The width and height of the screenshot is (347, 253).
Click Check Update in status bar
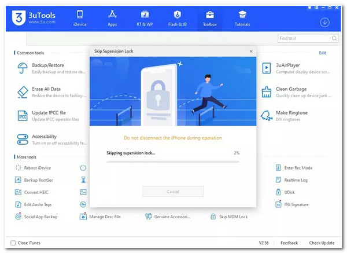tap(322, 243)
